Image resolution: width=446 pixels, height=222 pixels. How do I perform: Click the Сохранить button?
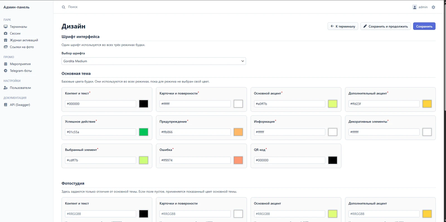[424, 26]
